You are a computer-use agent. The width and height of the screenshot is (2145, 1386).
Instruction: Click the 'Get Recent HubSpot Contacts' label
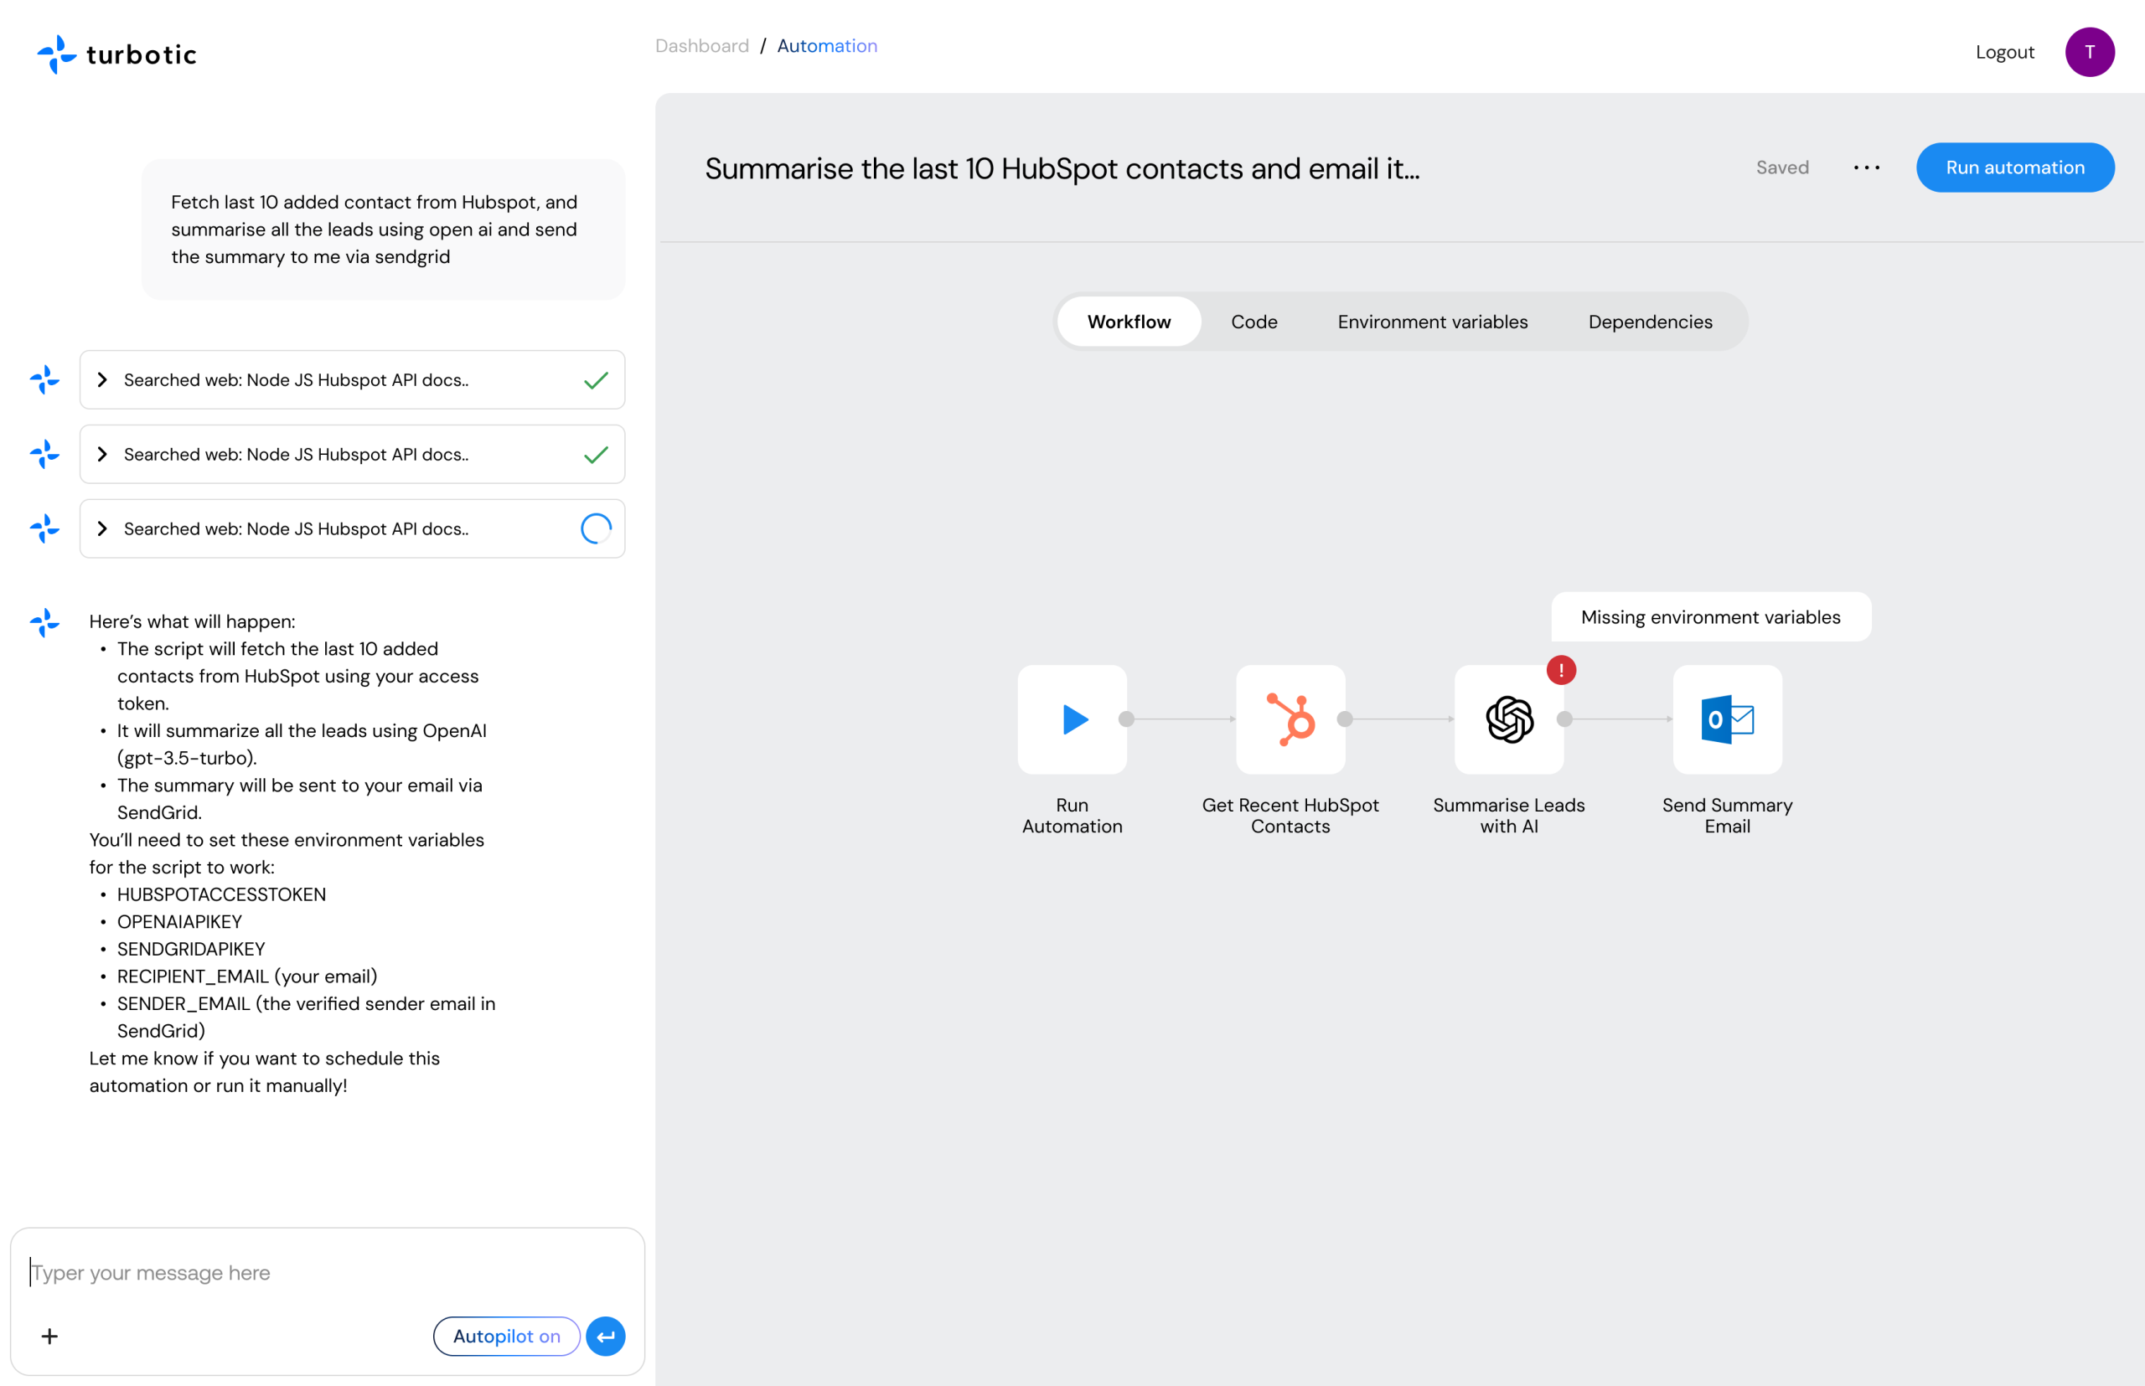1290,816
